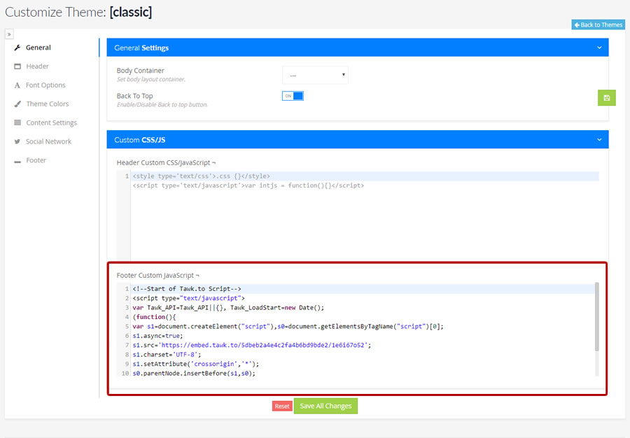Collapse the Custom CSS/JS panel chevron
This screenshot has height=438, width=630.
599,139
